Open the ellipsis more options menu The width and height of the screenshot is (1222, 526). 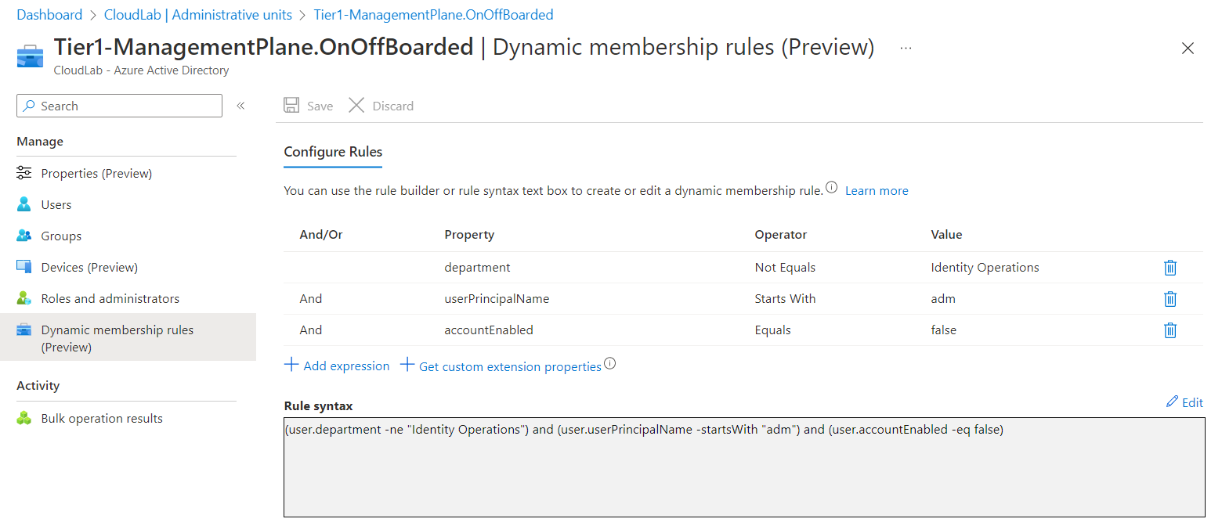[x=906, y=48]
